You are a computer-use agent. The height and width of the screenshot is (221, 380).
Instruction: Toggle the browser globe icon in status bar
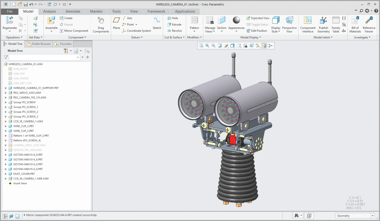pyautogui.click(x=11, y=216)
